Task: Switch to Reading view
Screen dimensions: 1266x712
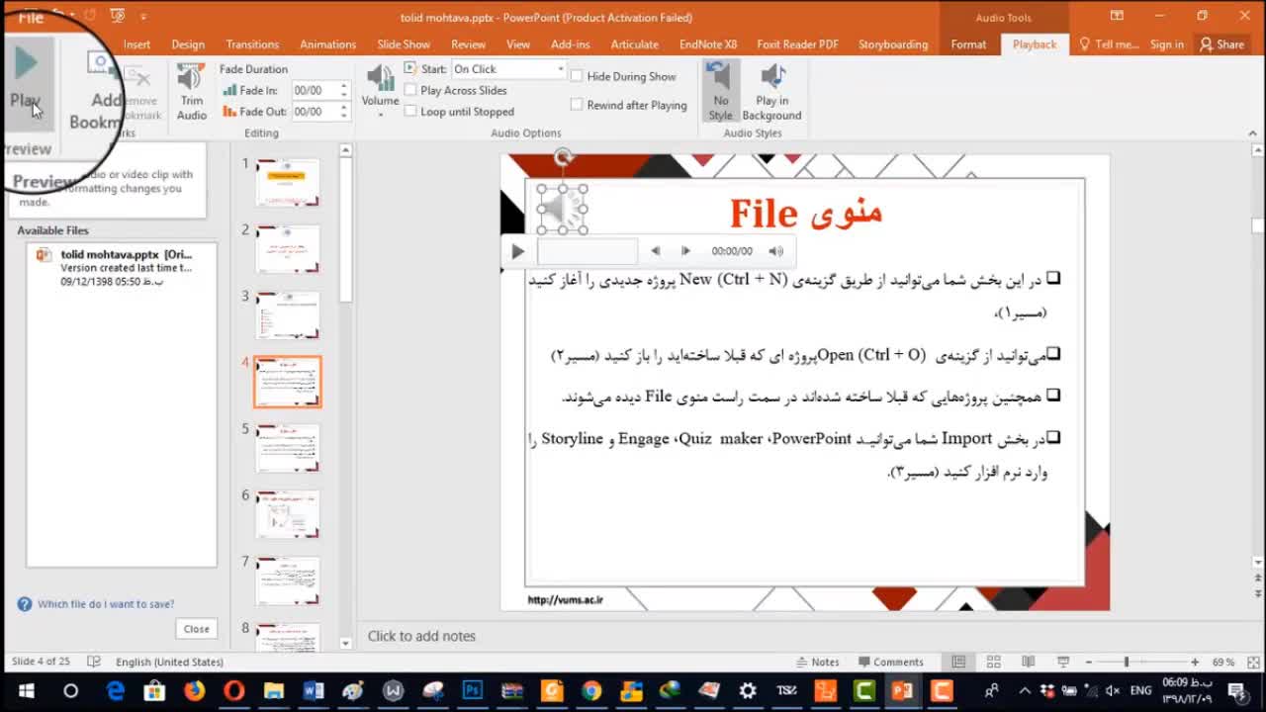Action: (x=1029, y=662)
